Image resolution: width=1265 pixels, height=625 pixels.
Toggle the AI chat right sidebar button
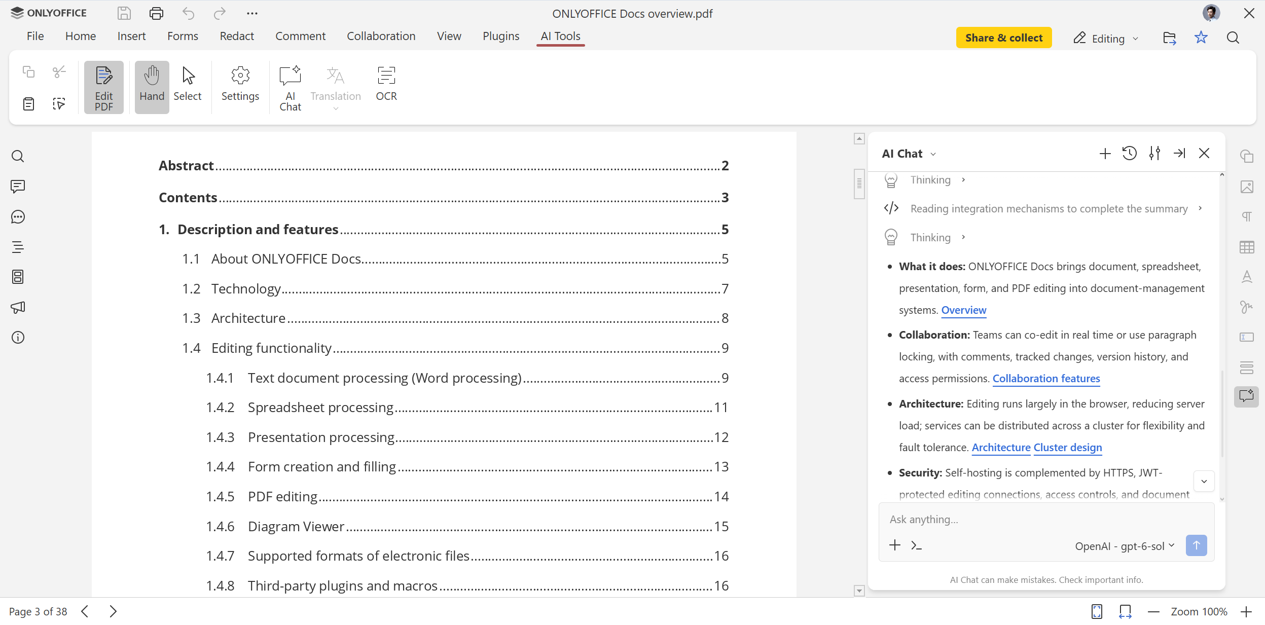click(1246, 396)
